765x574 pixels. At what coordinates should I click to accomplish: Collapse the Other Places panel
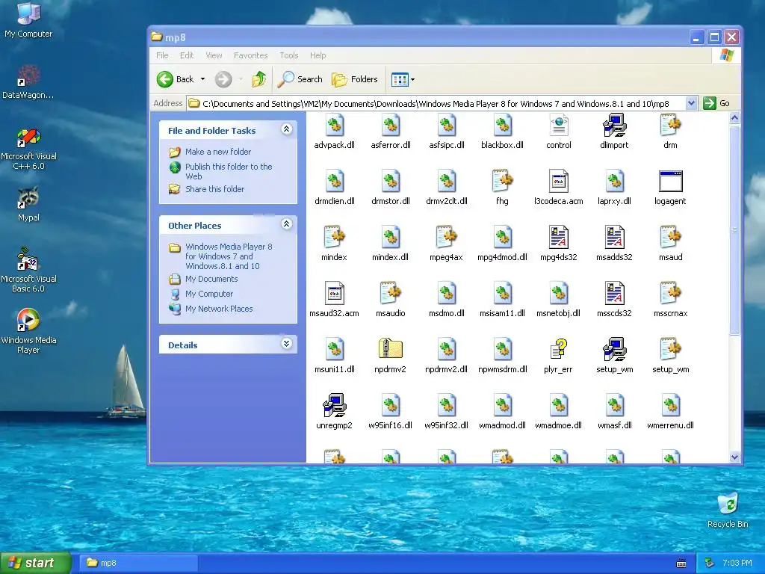coord(286,223)
